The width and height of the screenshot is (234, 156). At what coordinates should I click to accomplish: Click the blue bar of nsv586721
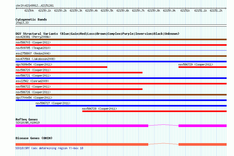pos(121,78)
